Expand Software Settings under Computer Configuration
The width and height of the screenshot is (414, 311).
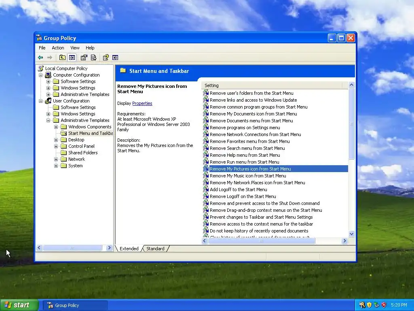(49, 81)
